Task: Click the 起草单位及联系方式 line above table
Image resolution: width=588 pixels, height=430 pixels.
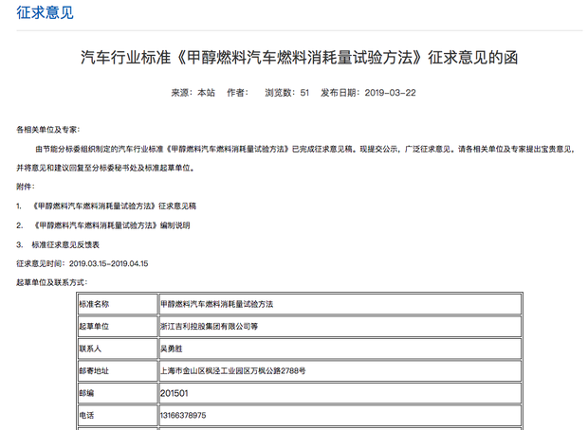Action: tap(52, 282)
